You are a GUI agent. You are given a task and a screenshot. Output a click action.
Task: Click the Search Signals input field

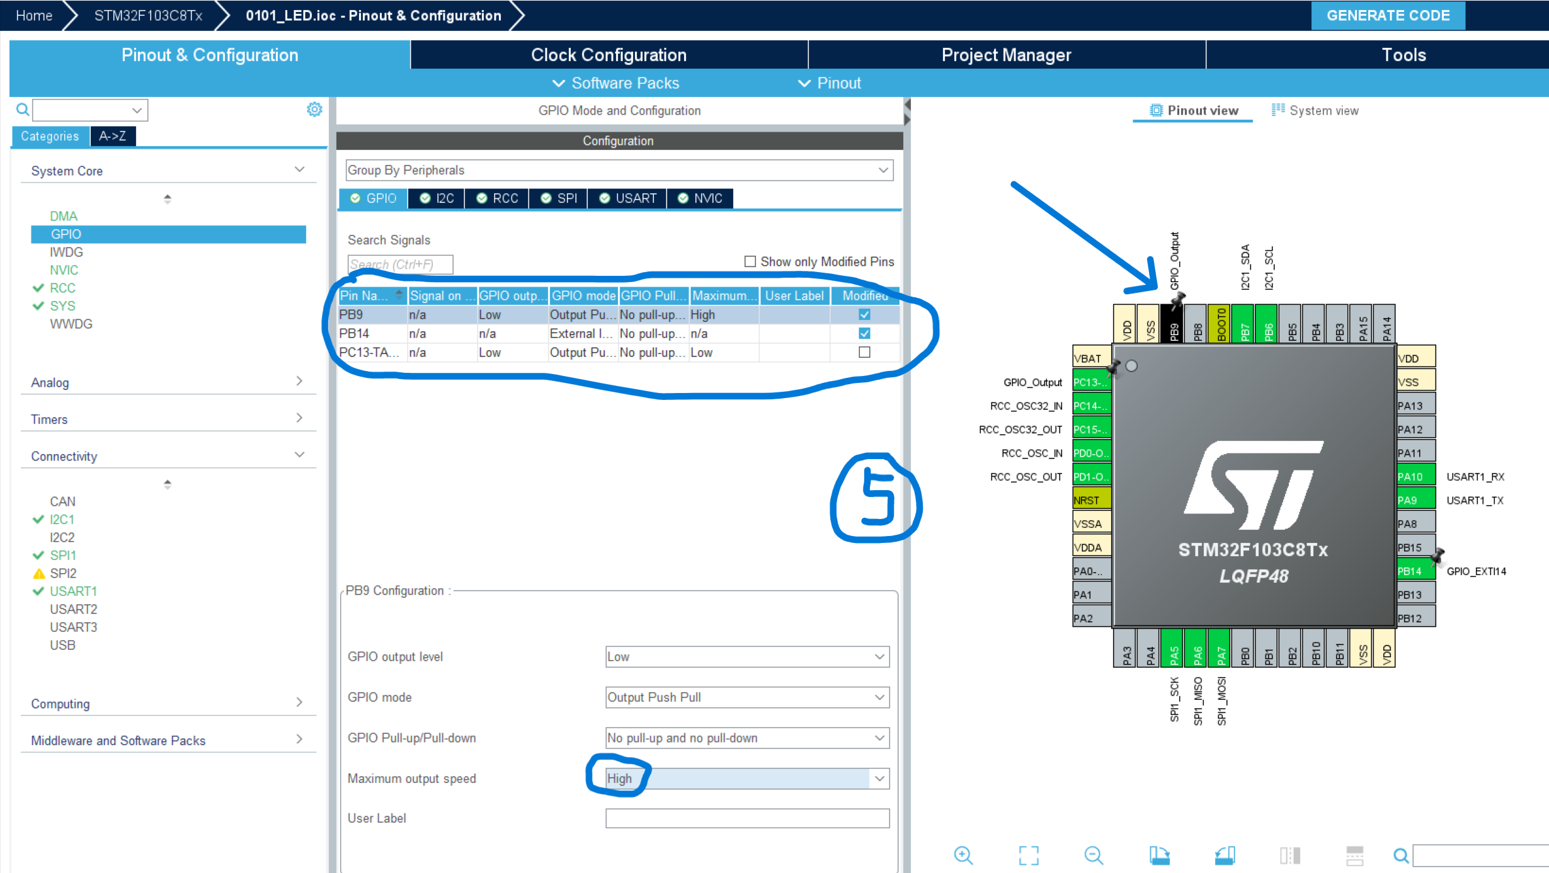400,265
